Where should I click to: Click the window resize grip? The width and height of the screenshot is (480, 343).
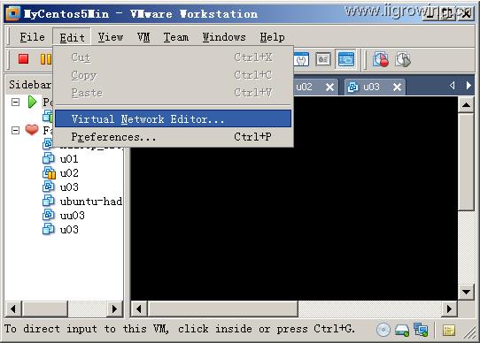(468, 332)
